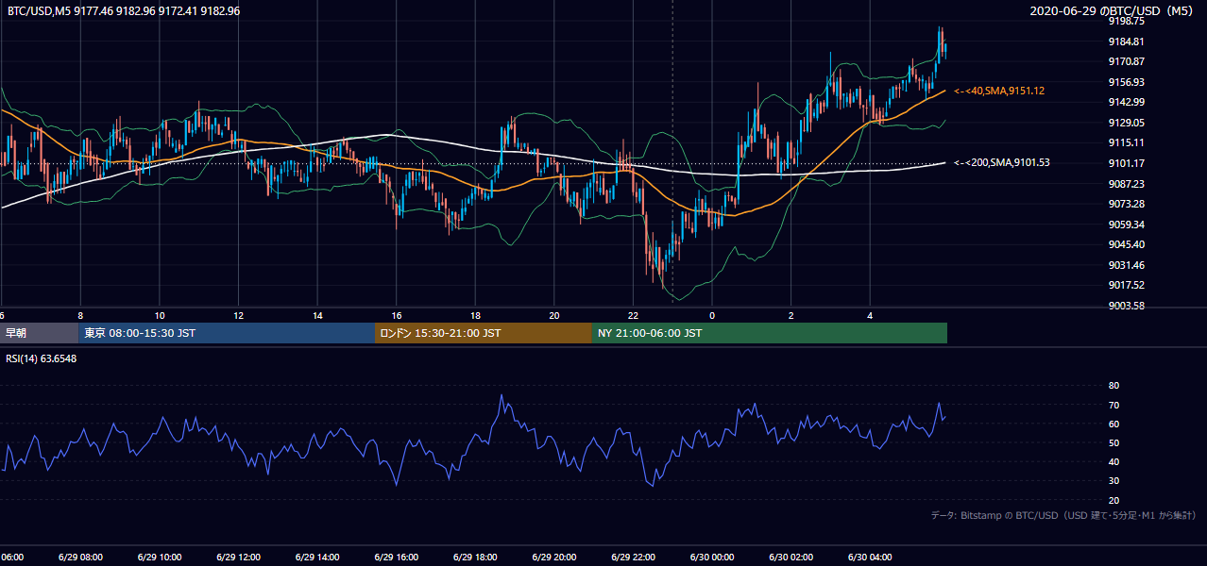Click the 6/29 22:00 time axis label
This screenshot has width=1207, height=566.
click(x=633, y=558)
